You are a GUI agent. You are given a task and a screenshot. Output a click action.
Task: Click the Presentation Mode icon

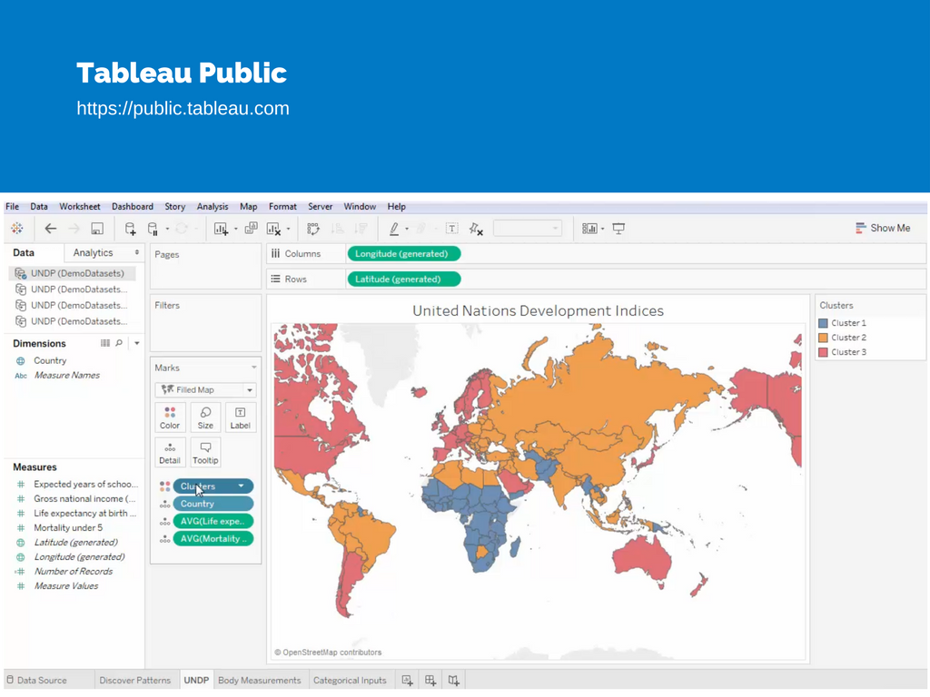tap(618, 229)
